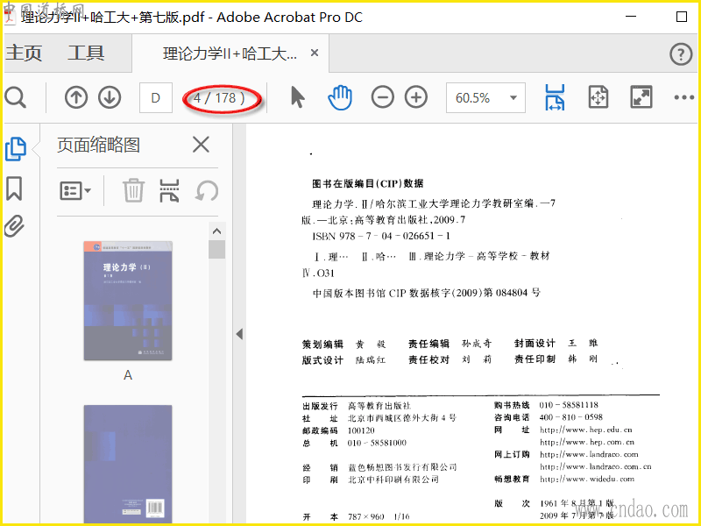This screenshot has height=526, width=701.
Task: Click the classification text Ⅳ. O31
Action: pos(318,273)
